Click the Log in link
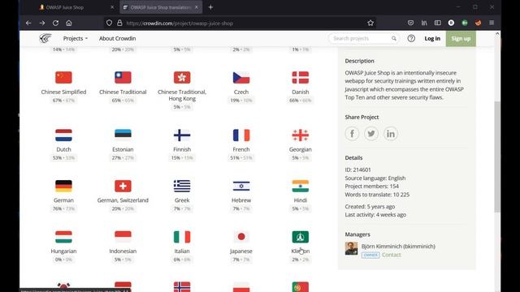Screen dimensions: 520x292 click(432, 38)
